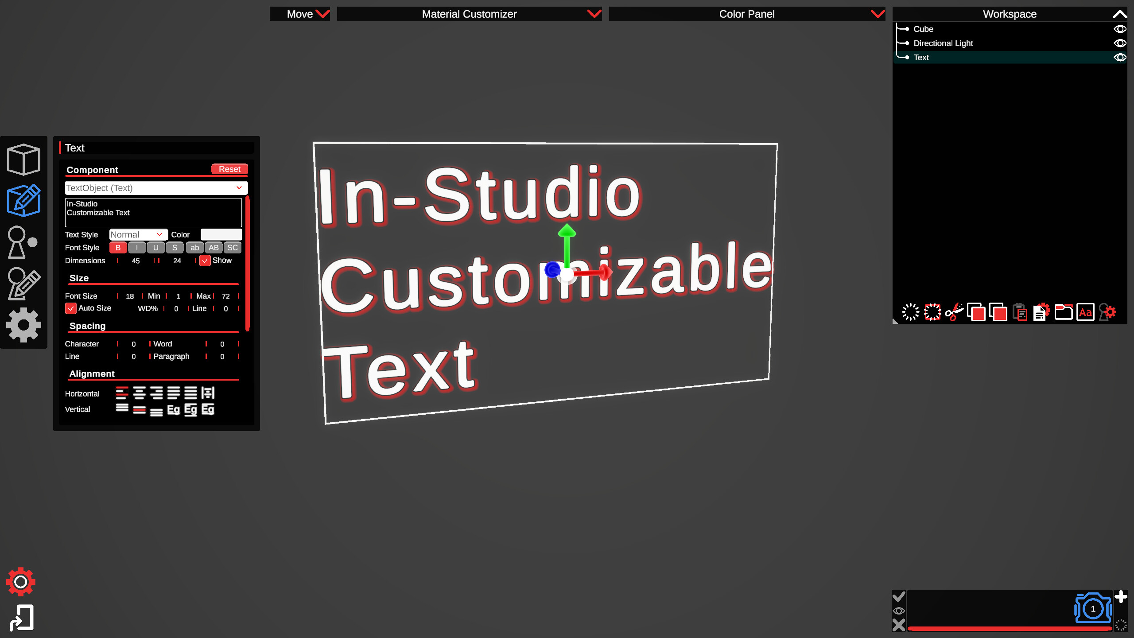1134x638 pixels.
Task: Expand the Color Panel dropdown
Action: click(876, 14)
